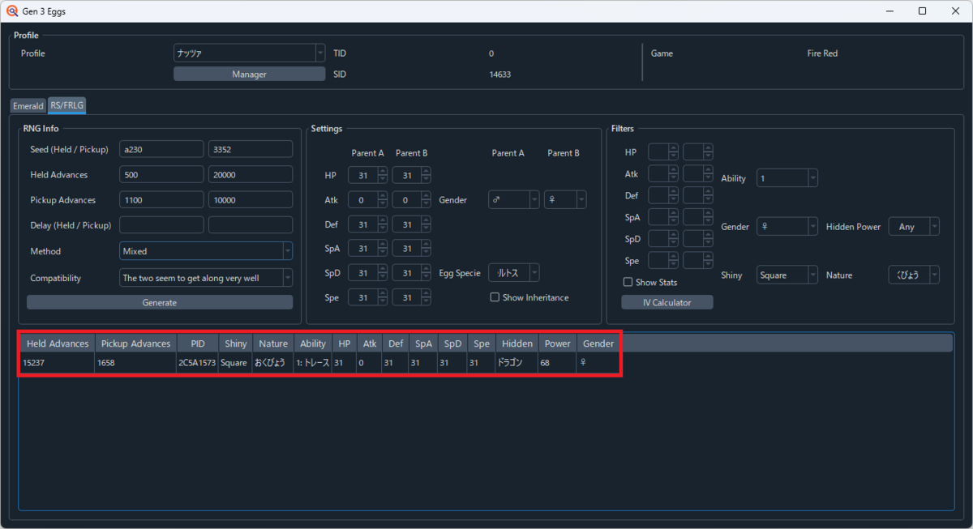Open the Method dropdown set to Mixed
The height and width of the screenshot is (529, 973).
coord(206,251)
